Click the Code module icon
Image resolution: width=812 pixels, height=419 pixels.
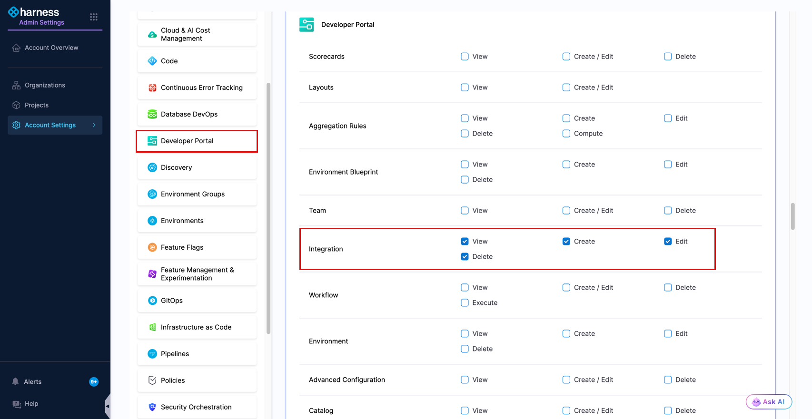(152, 61)
